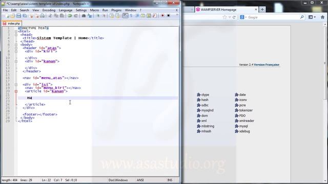Screen dimensions: 328x184
Task: Click the Print icon in Notepad++ toolbar
Action: 43,16
